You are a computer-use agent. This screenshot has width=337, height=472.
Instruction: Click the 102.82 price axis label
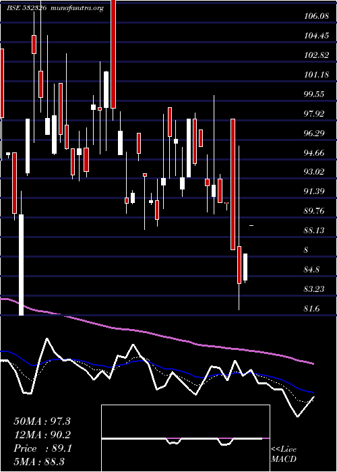(x=316, y=55)
